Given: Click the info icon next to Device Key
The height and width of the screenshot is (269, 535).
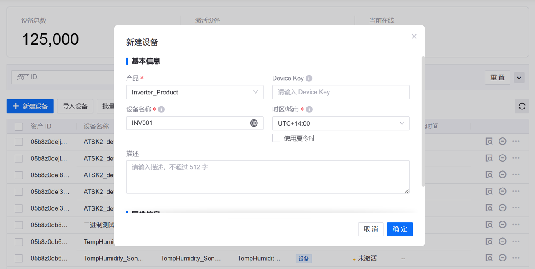Looking at the screenshot, I should point(309,79).
